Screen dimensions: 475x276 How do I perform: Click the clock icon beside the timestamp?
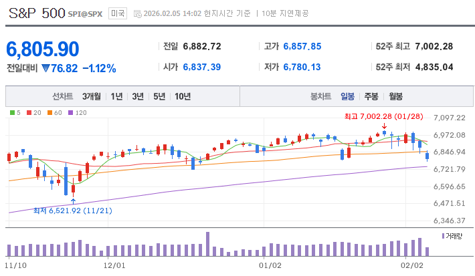138,14
